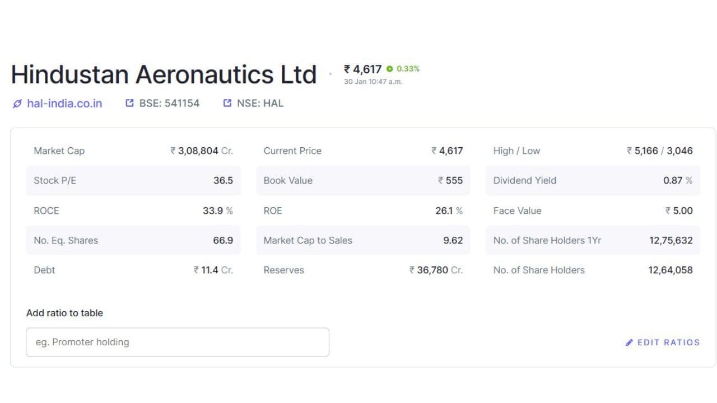Viewport: 717px width, 403px height.
Task: Click the link icon beside hal-india.co.in
Action: point(17,104)
